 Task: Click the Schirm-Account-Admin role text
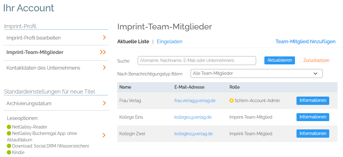257,101
